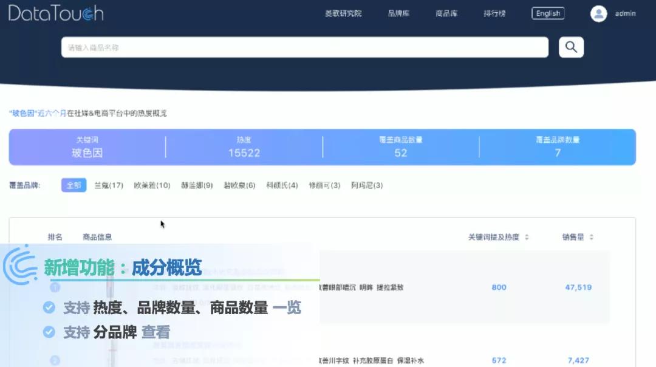The width and height of the screenshot is (656, 367).
Task: Click sort arrows next to 销售量
Action: pos(592,237)
